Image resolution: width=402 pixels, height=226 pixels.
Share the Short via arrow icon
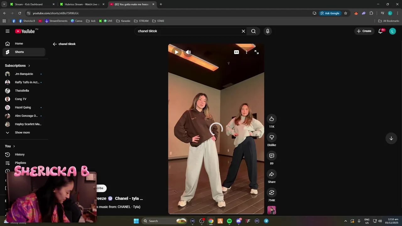(272, 174)
